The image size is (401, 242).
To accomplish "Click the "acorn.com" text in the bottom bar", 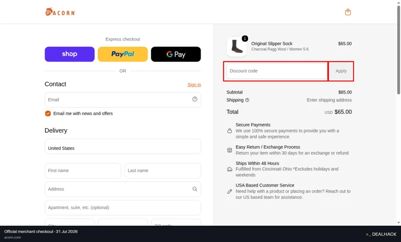I will pyautogui.click(x=13, y=237).
